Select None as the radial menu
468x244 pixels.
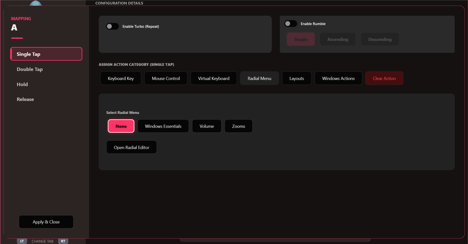pos(121,126)
